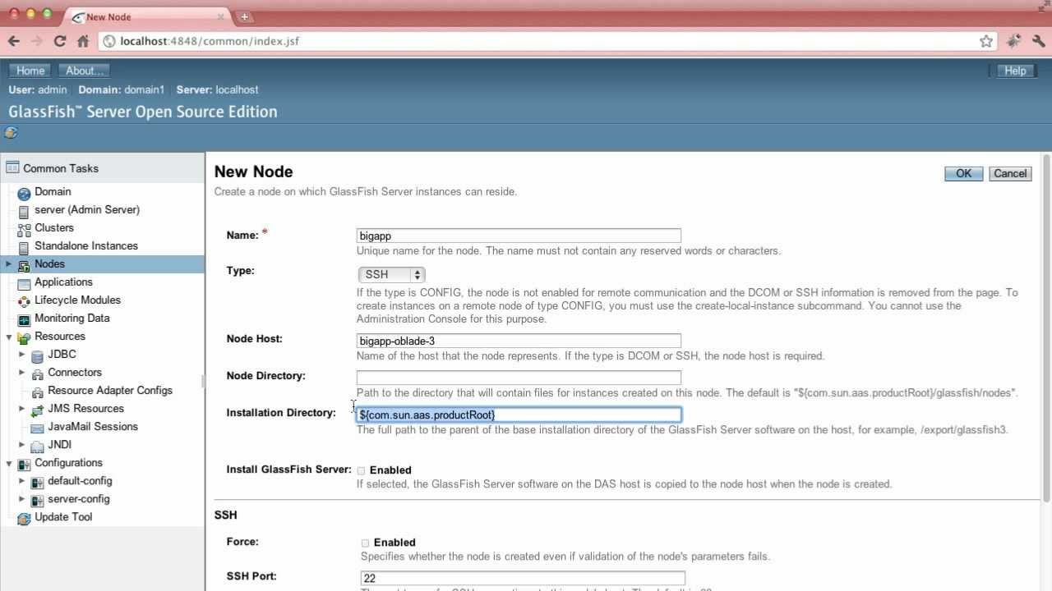Collapse the Configurations tree node
The height and width of the screenshot is (591, 1052).
point(9,463)
